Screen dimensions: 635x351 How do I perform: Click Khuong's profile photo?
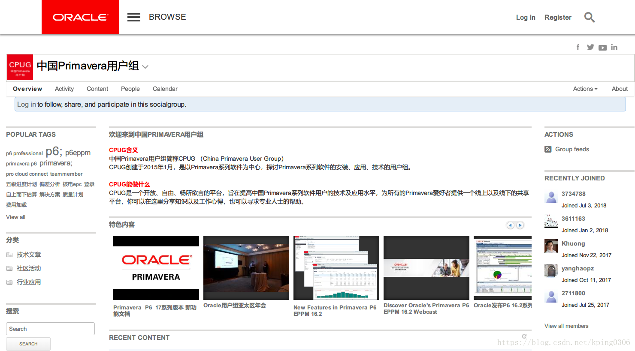point(551,246)
